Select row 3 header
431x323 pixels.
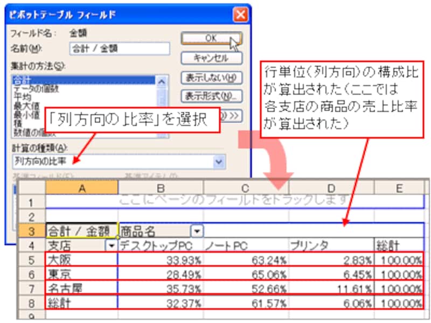[31, 231]
